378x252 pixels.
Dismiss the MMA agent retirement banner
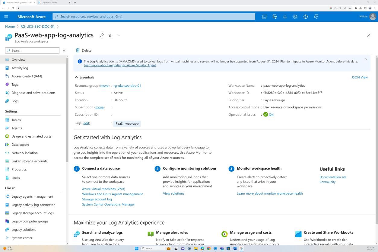366,59
